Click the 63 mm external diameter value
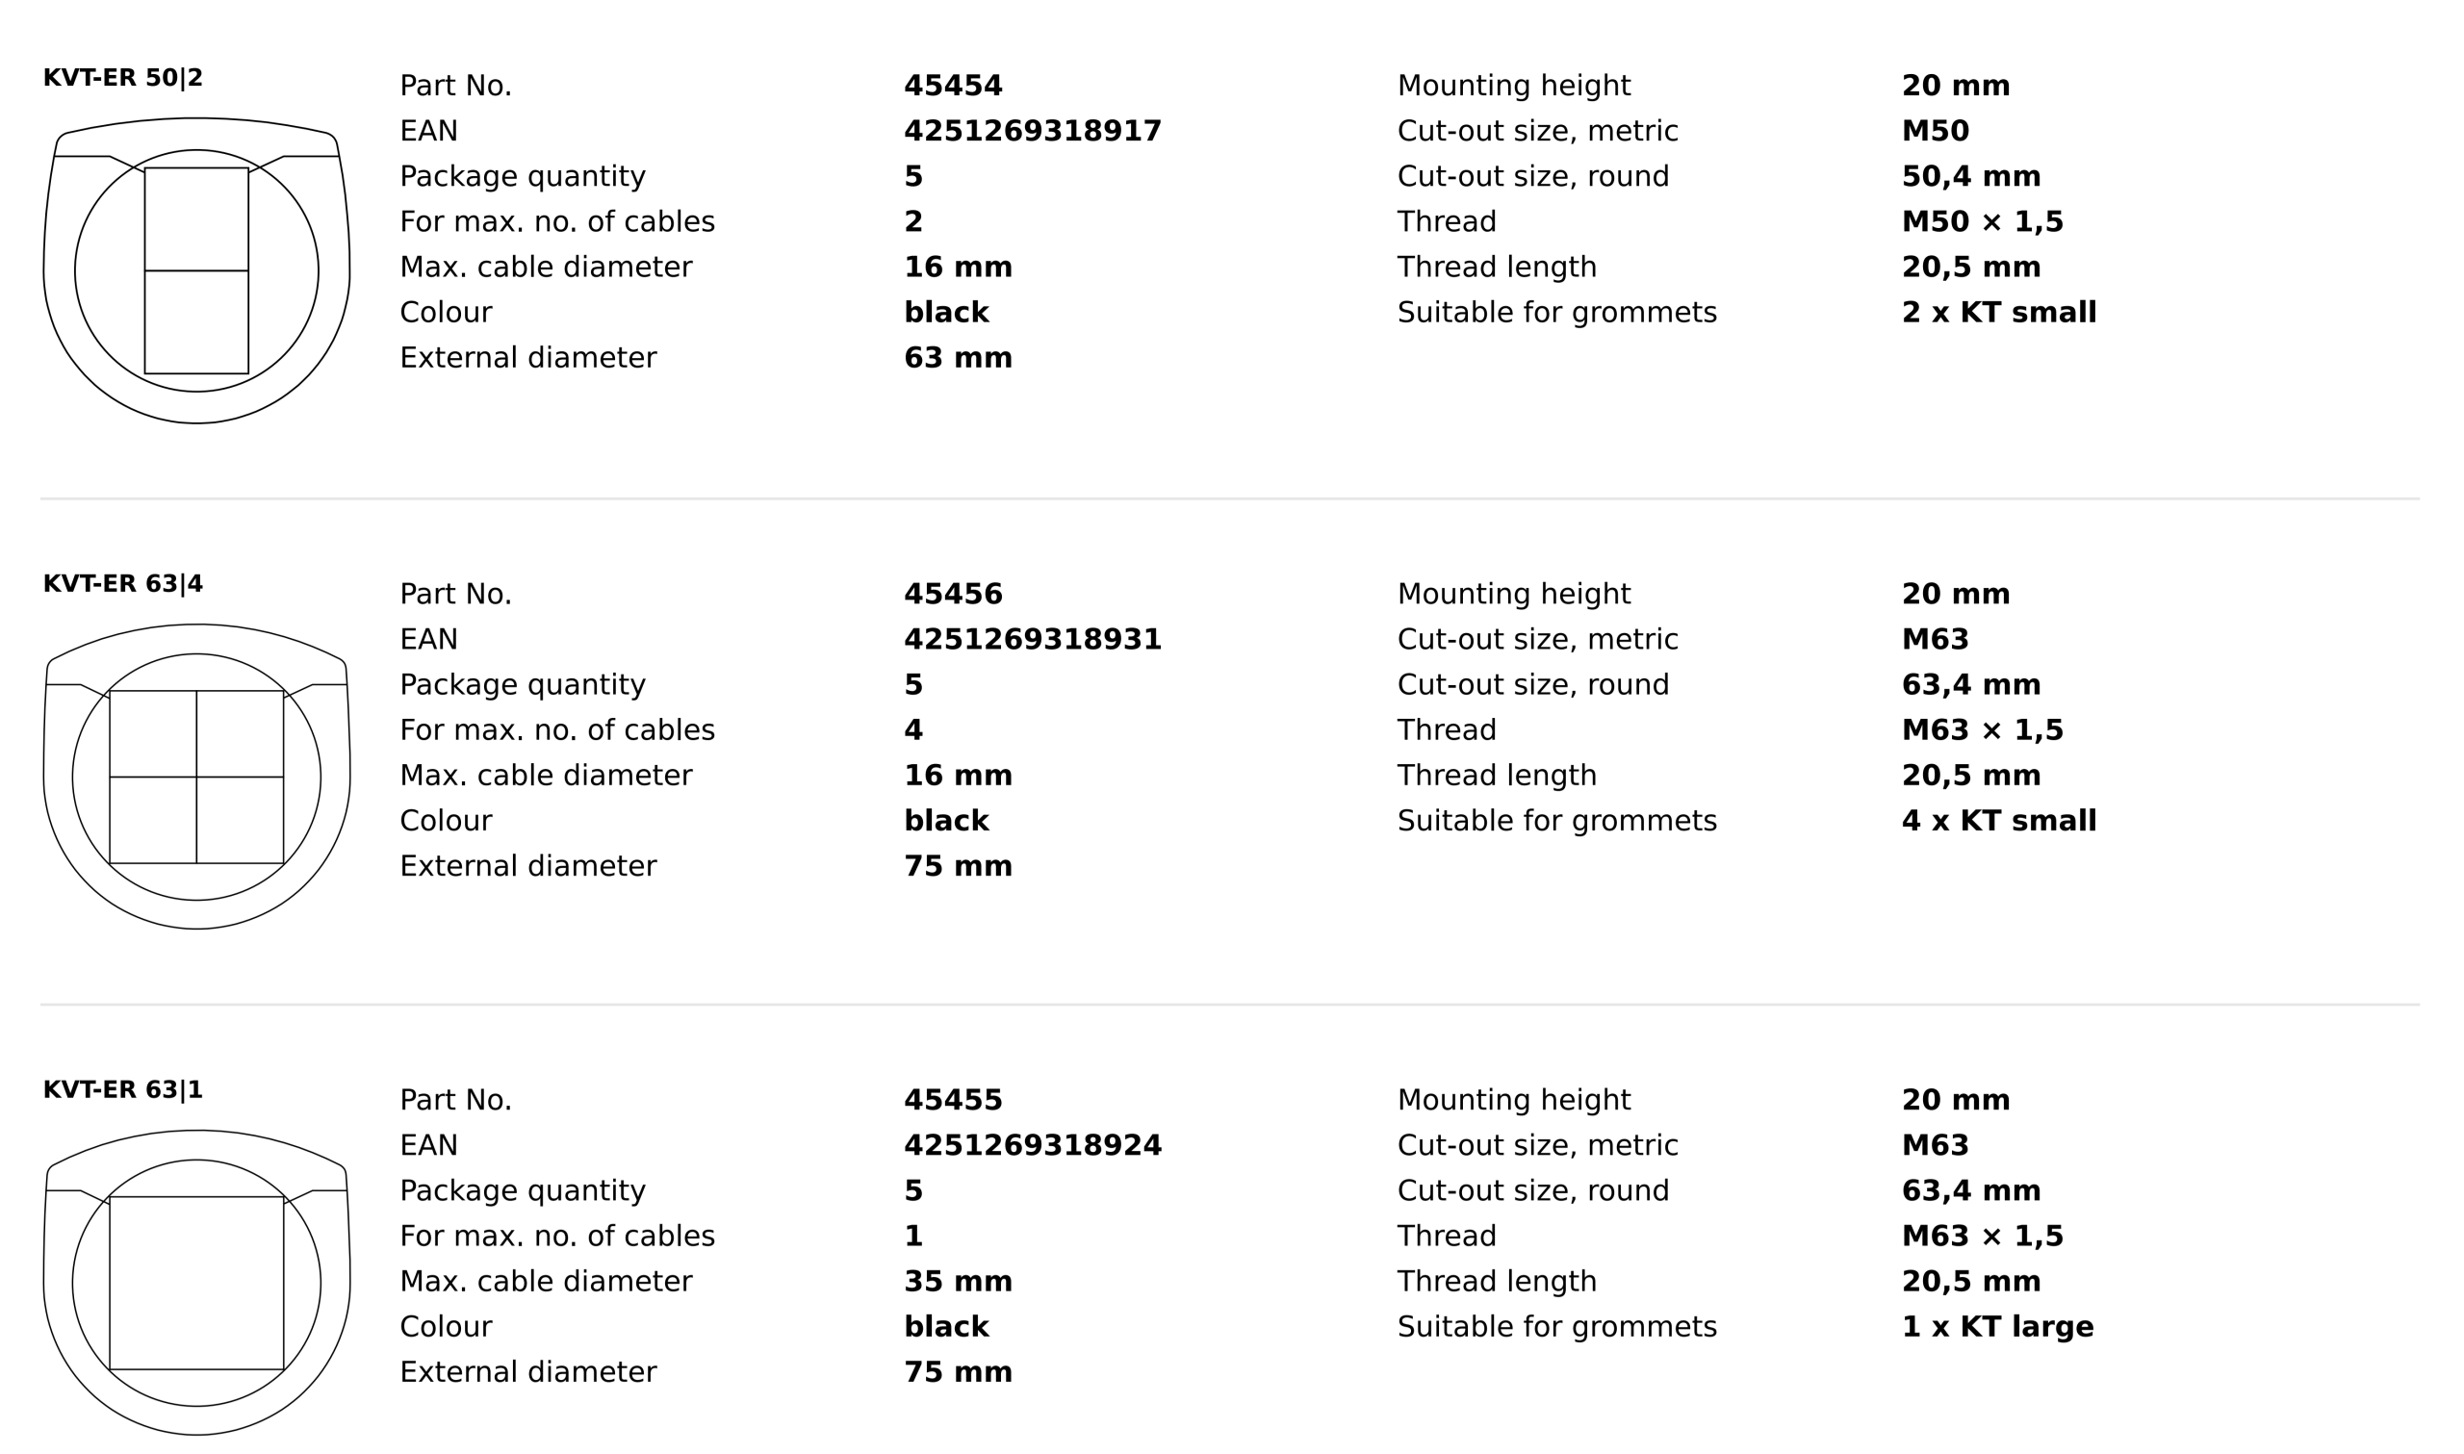The height and width of the screenshot is (1454, 2464). 957,358
